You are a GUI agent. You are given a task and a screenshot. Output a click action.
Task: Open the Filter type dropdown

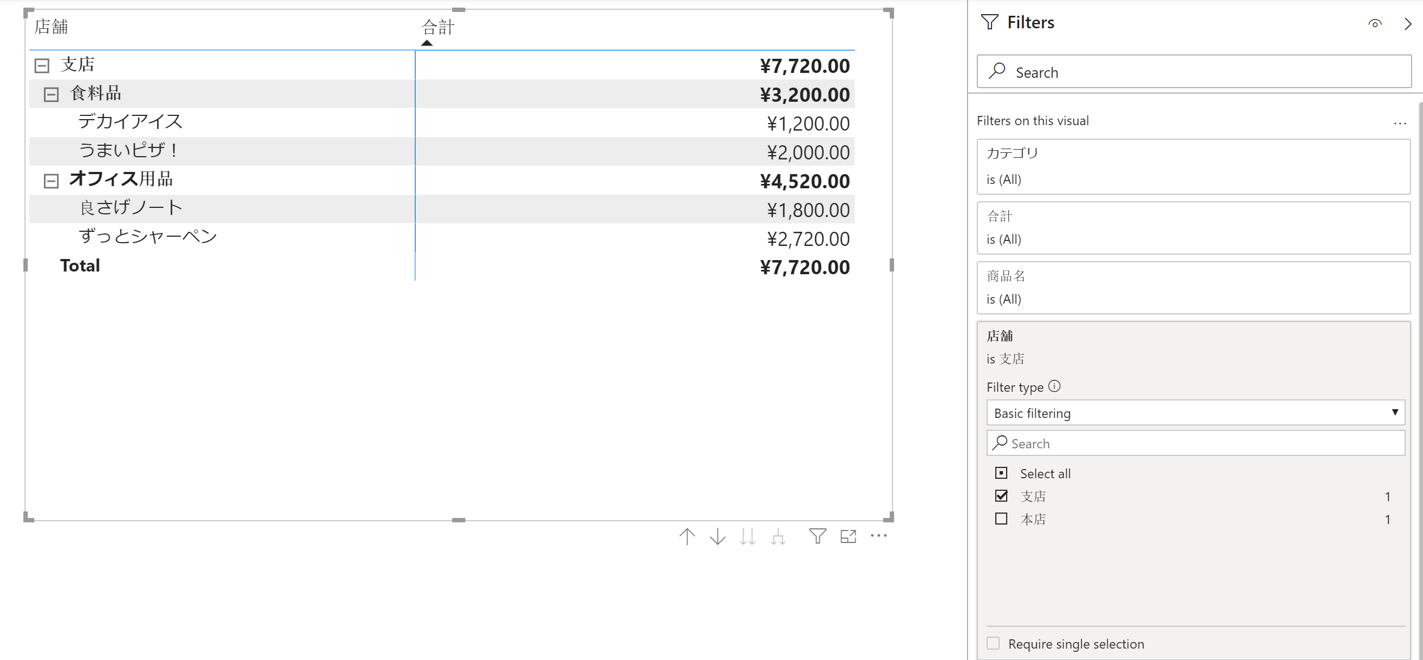coord(1195,412)
